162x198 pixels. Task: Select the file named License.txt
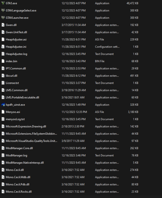pyautogui.click(x=12, y=83)
